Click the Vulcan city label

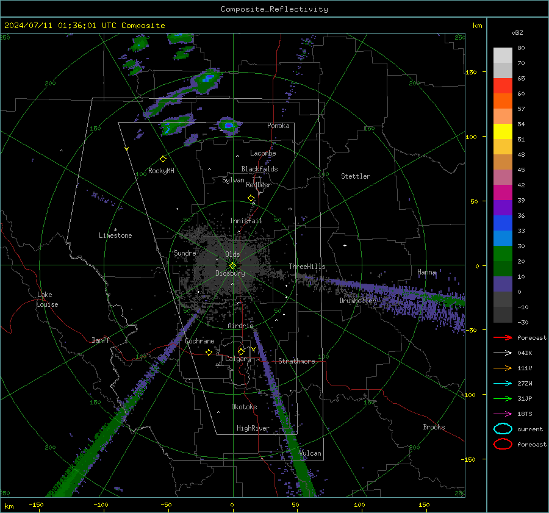[310, 453]
